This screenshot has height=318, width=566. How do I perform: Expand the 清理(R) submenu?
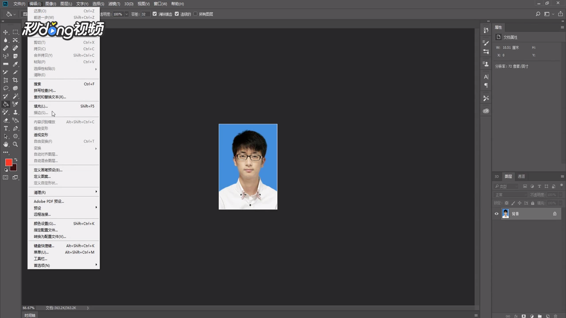point(65,192)
